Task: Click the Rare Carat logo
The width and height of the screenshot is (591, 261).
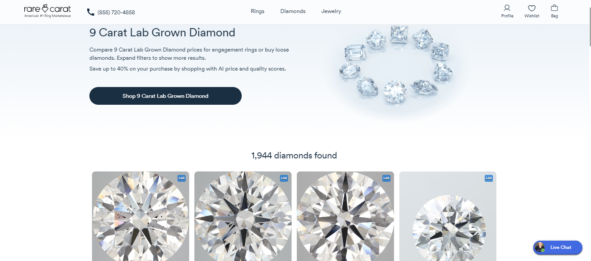Action: coord(47,11)
